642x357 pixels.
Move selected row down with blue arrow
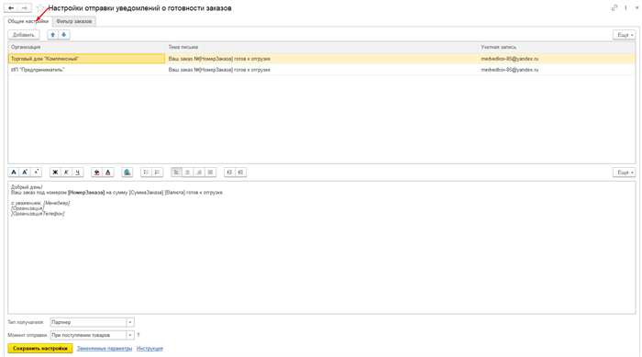64,35
